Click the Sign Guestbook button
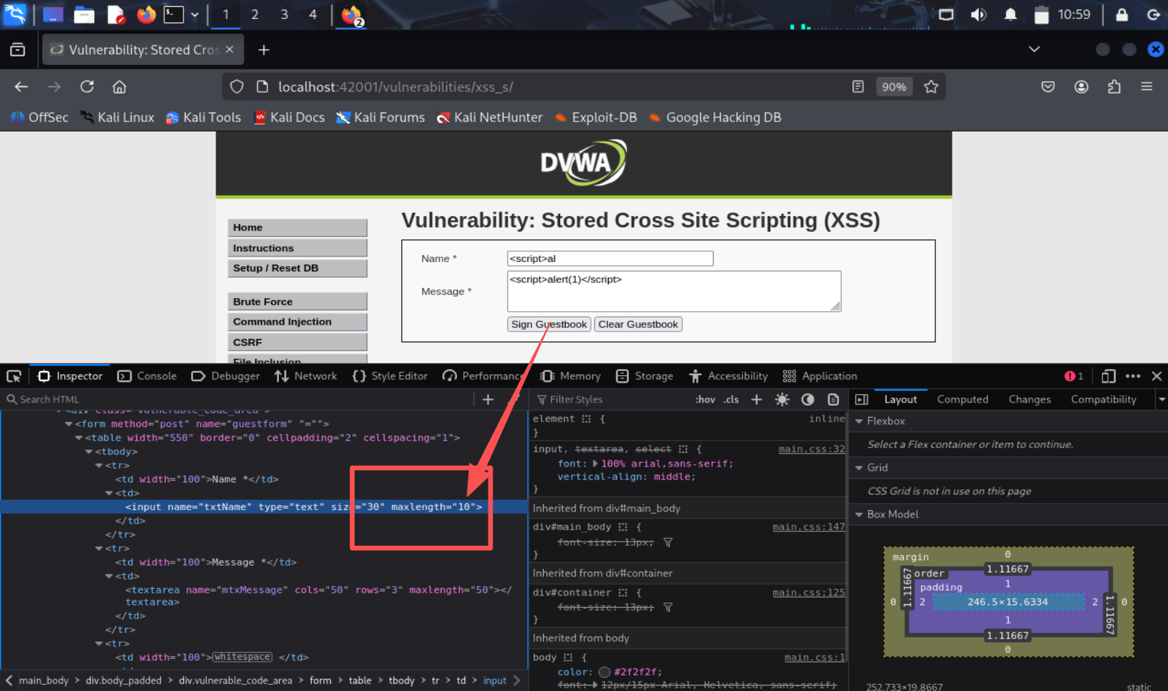 [x=549, y=324]
